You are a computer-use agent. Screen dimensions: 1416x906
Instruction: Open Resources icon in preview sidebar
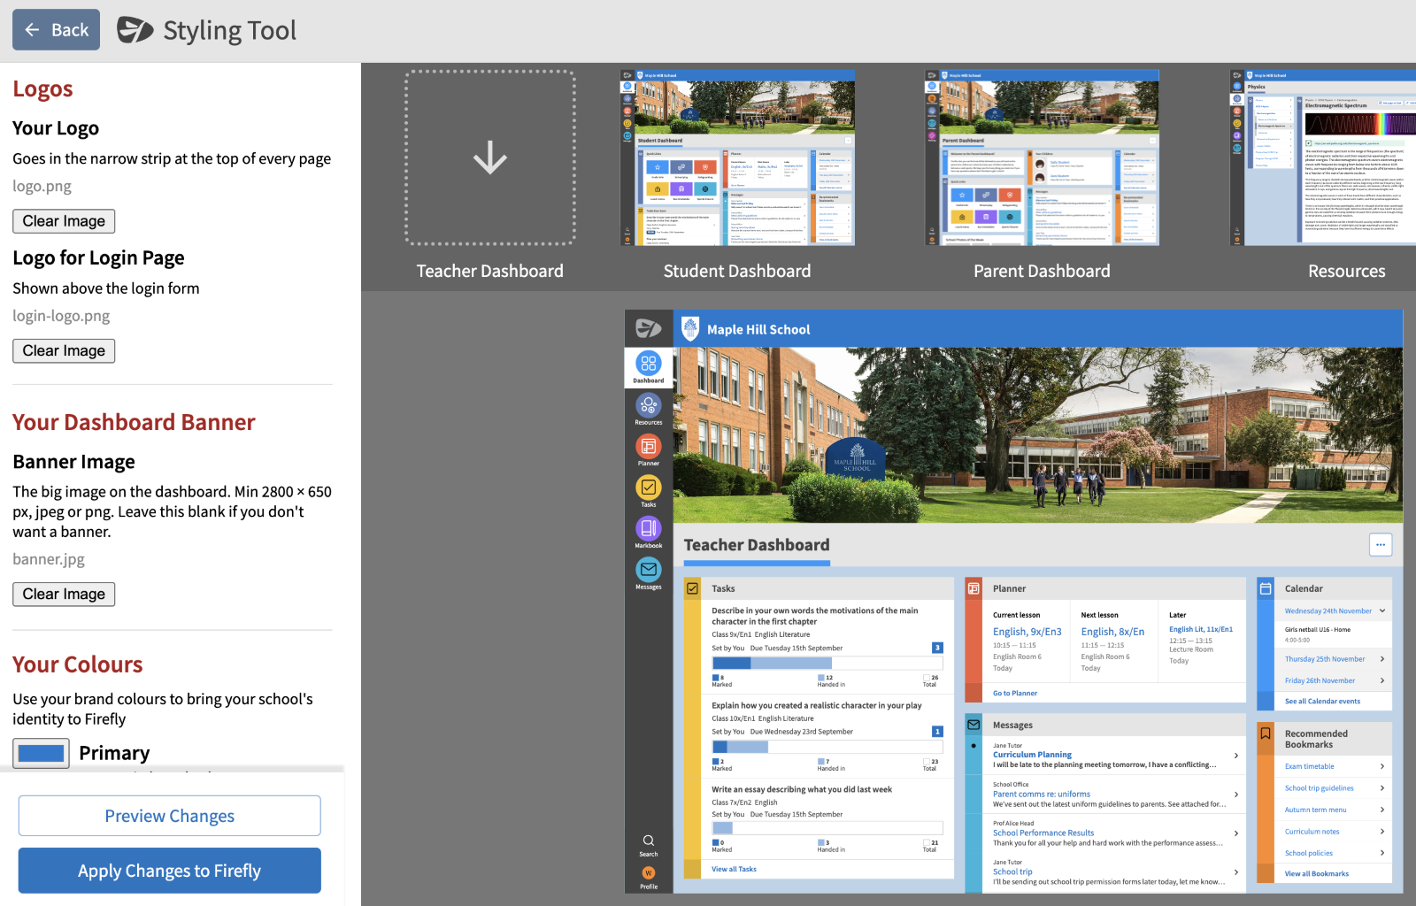click(648, 408)
